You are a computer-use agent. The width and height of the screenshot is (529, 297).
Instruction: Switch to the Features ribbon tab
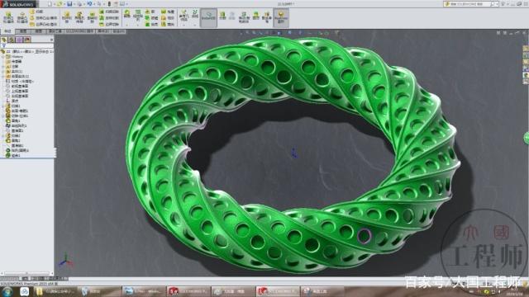tap(7, 31)
